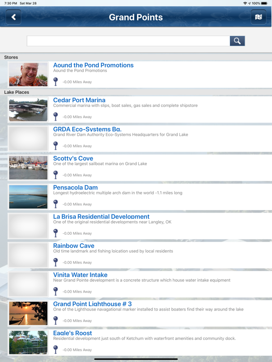Image resolution: width=272 pixels, height=362 pixels.
Task: Click the Miles Away text under Eagle's Roost
Action: [x=77, y=350]
